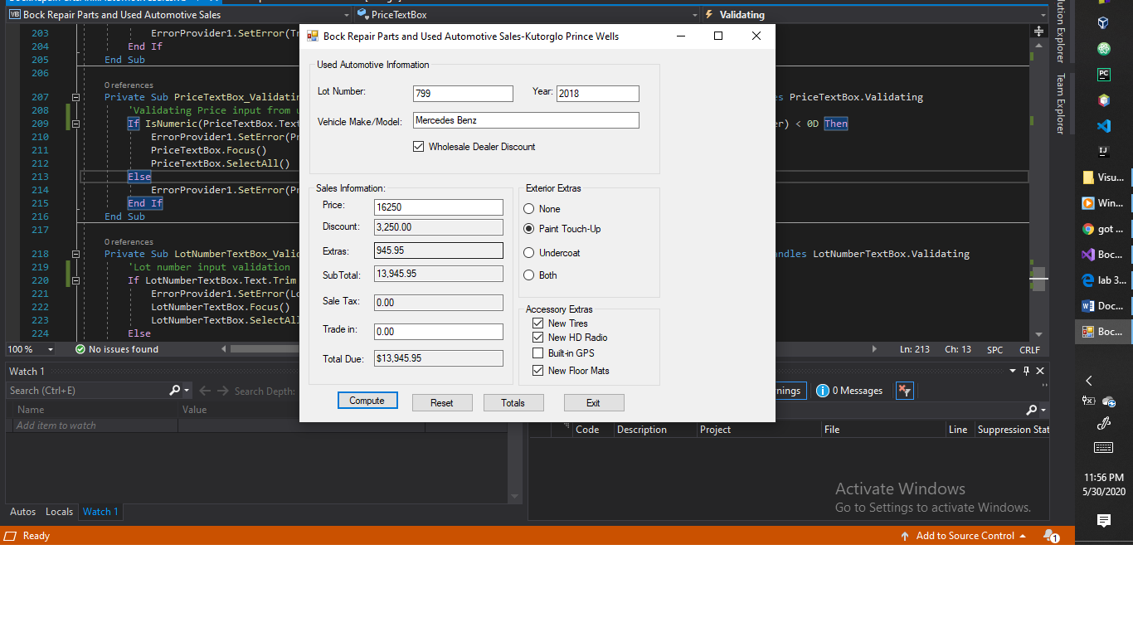The height and width of the screenshot is (637, 1133).
Task: Open the IntelliJ IDEA taskbar icon
Action: [1104, 152]
